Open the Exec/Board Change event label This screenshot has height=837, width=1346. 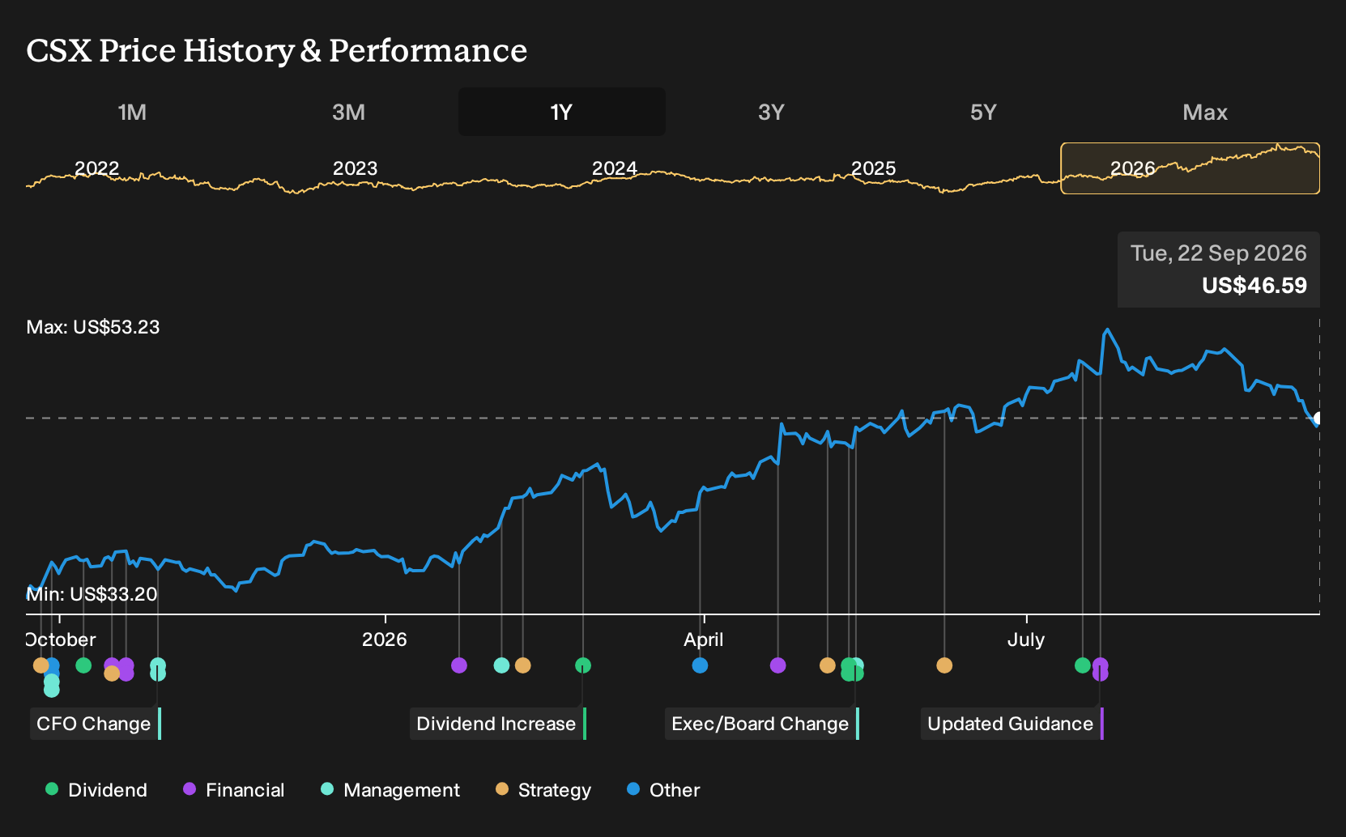point(761,724)
